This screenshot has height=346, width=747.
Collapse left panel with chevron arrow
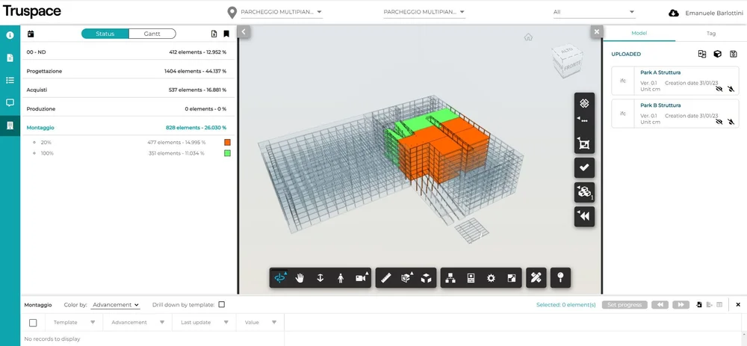[x=244, y=32]
